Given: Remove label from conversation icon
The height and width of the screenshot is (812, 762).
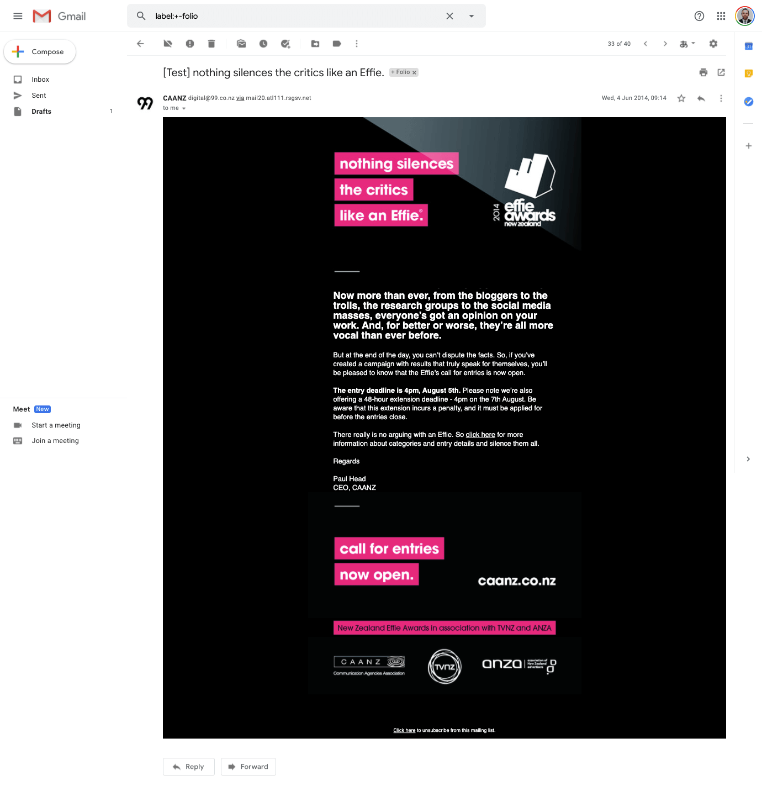Looking at the screenshot, I should (x=168, y=44).
